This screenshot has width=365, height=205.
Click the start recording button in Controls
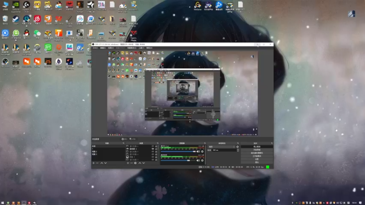pyautogui.click(x=257, y=150)
